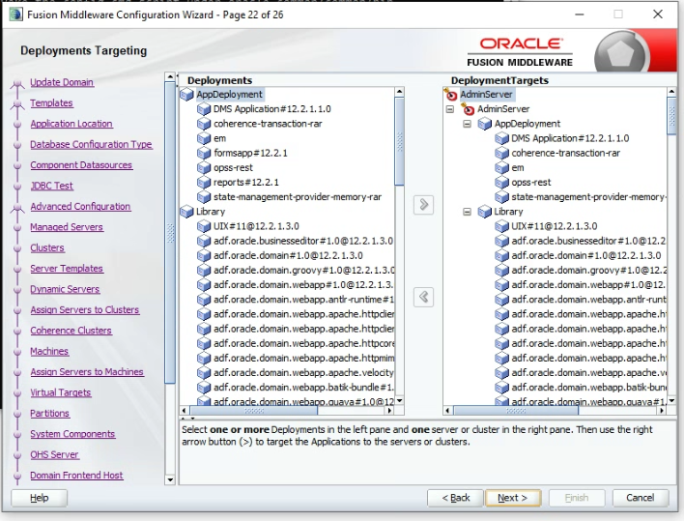
Task: Click DMS Application#12.2.1.1.0 icon in Deployments
Action: click(x=204, y=109)
